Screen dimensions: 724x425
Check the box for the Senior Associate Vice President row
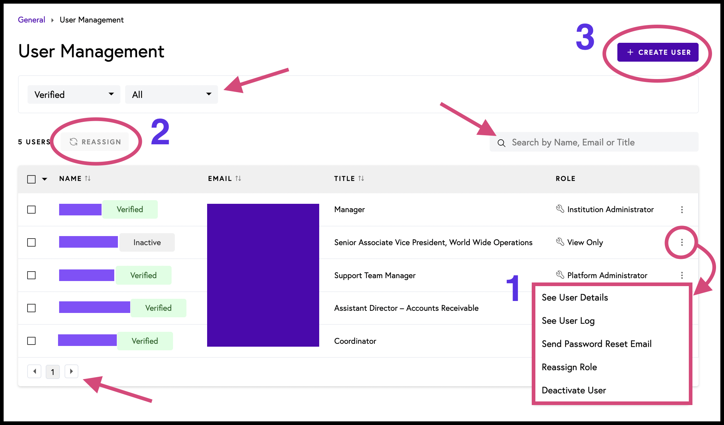32,242
